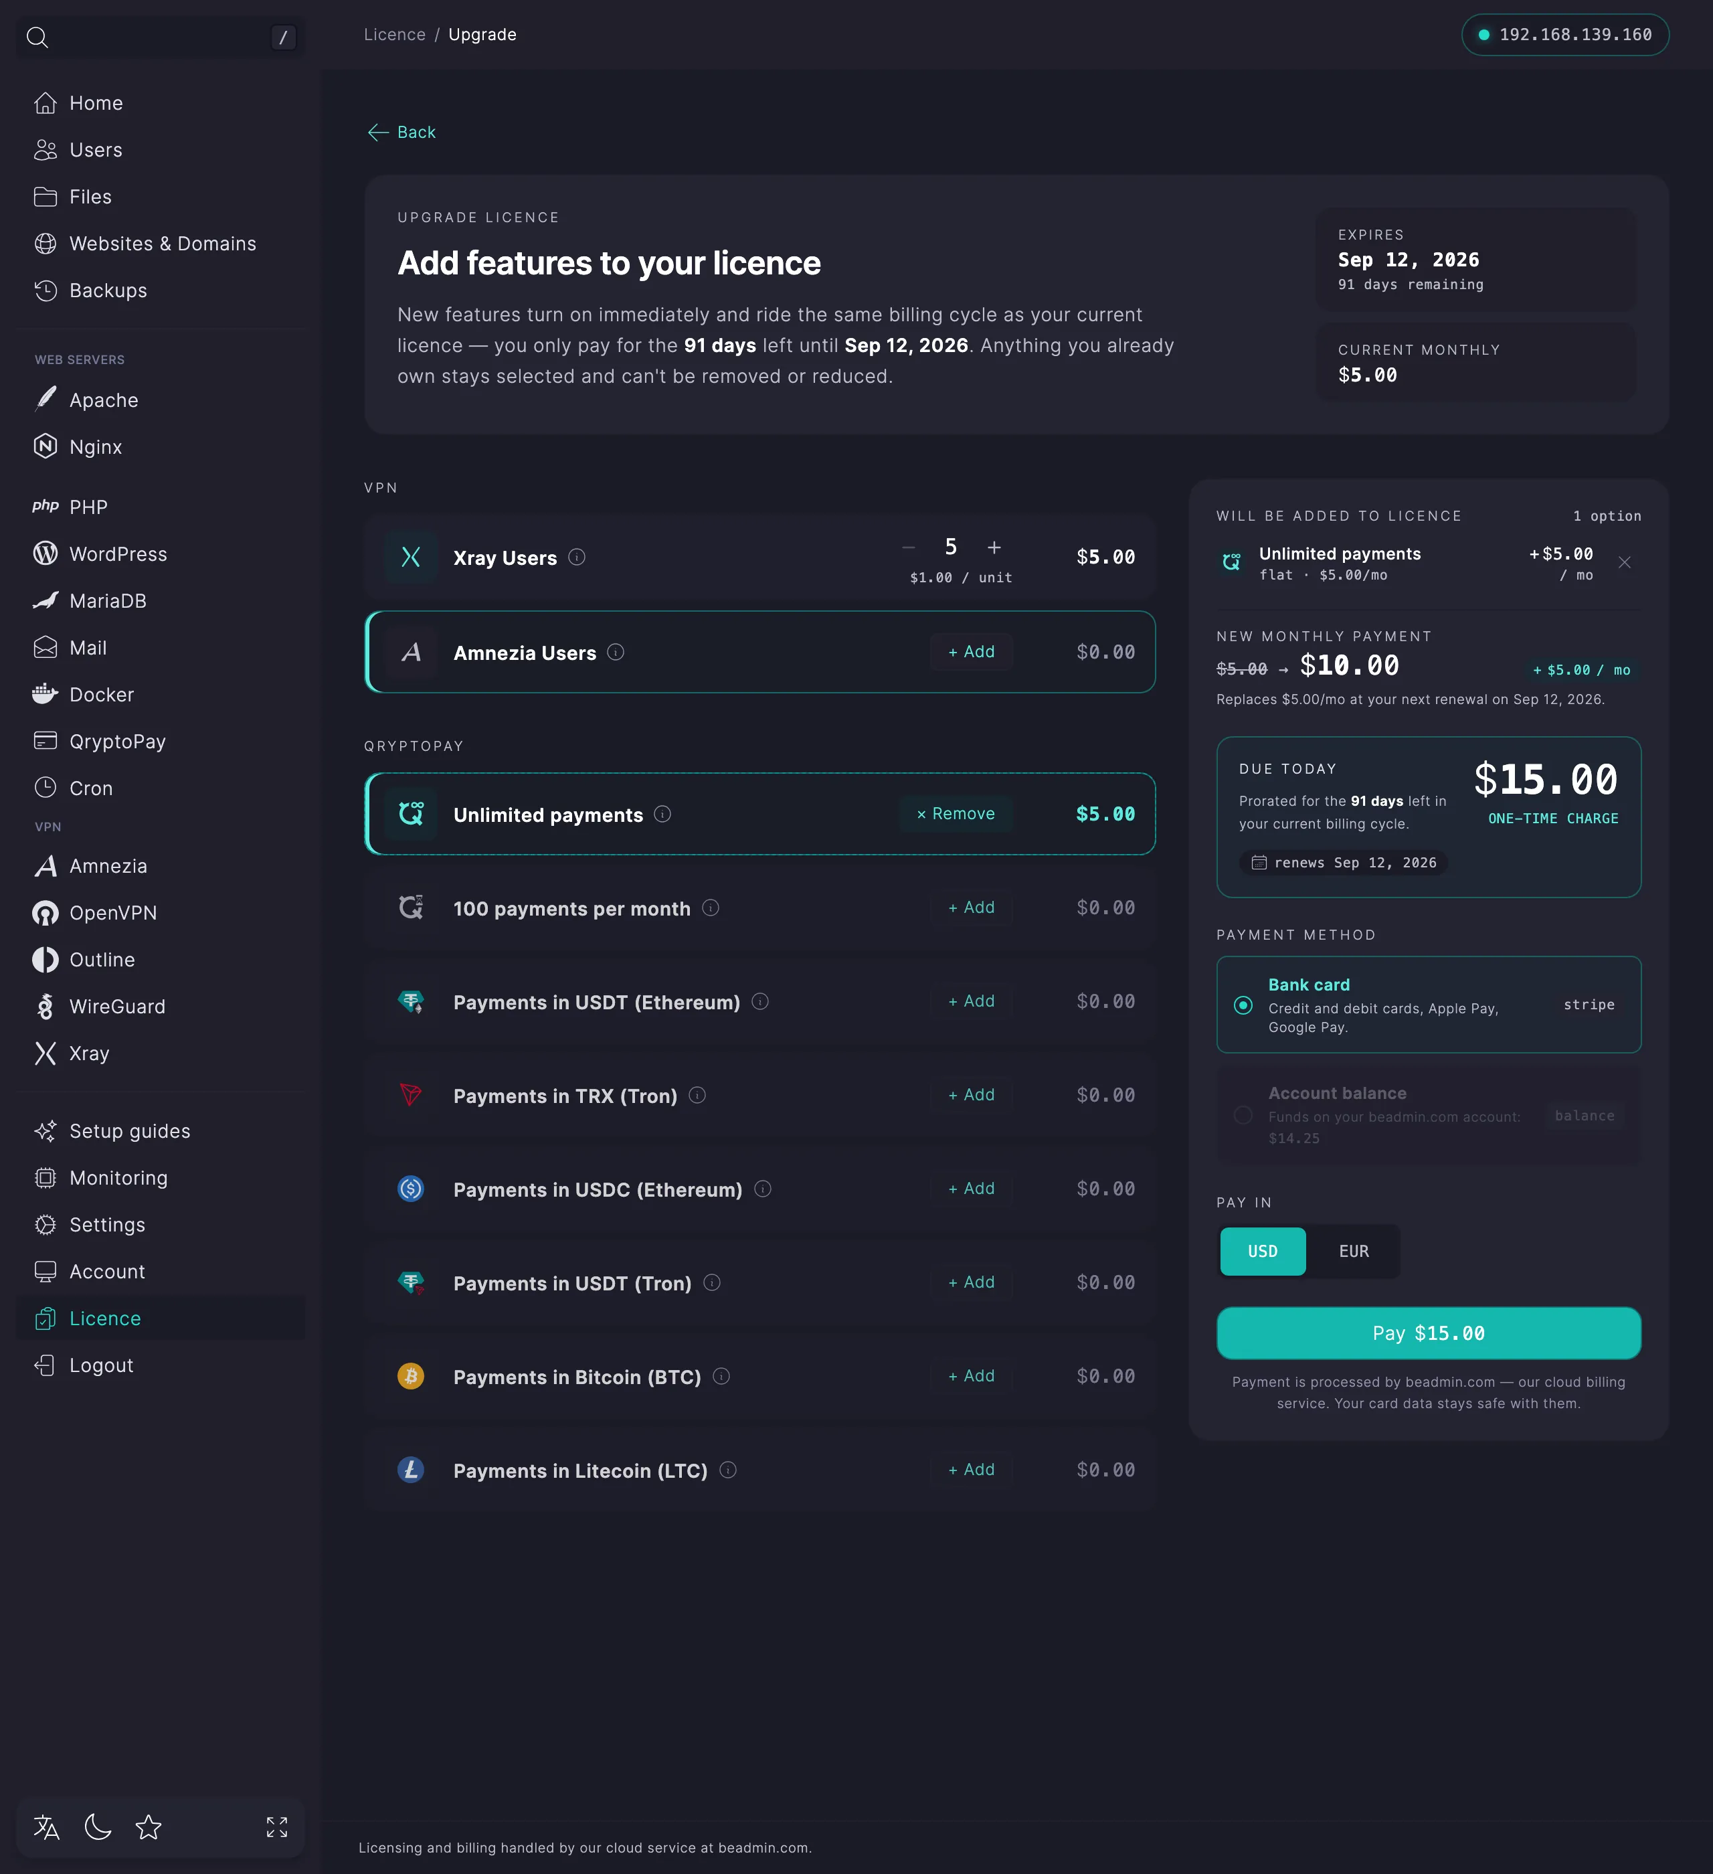Add Payments in USDC (Ethereum)

click(972, 1189)
